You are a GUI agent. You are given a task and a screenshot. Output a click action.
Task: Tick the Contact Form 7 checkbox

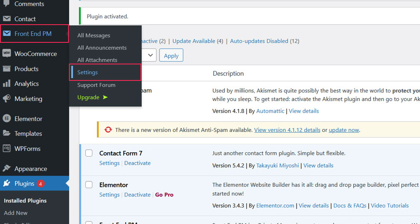pyautogui.click(x=89, y=153)
